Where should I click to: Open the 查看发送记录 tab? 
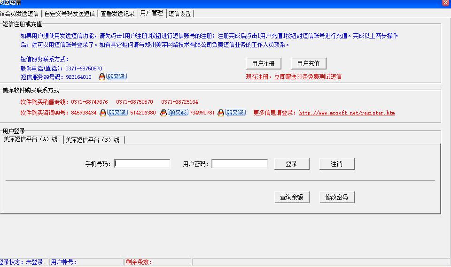tap(117, 14)
